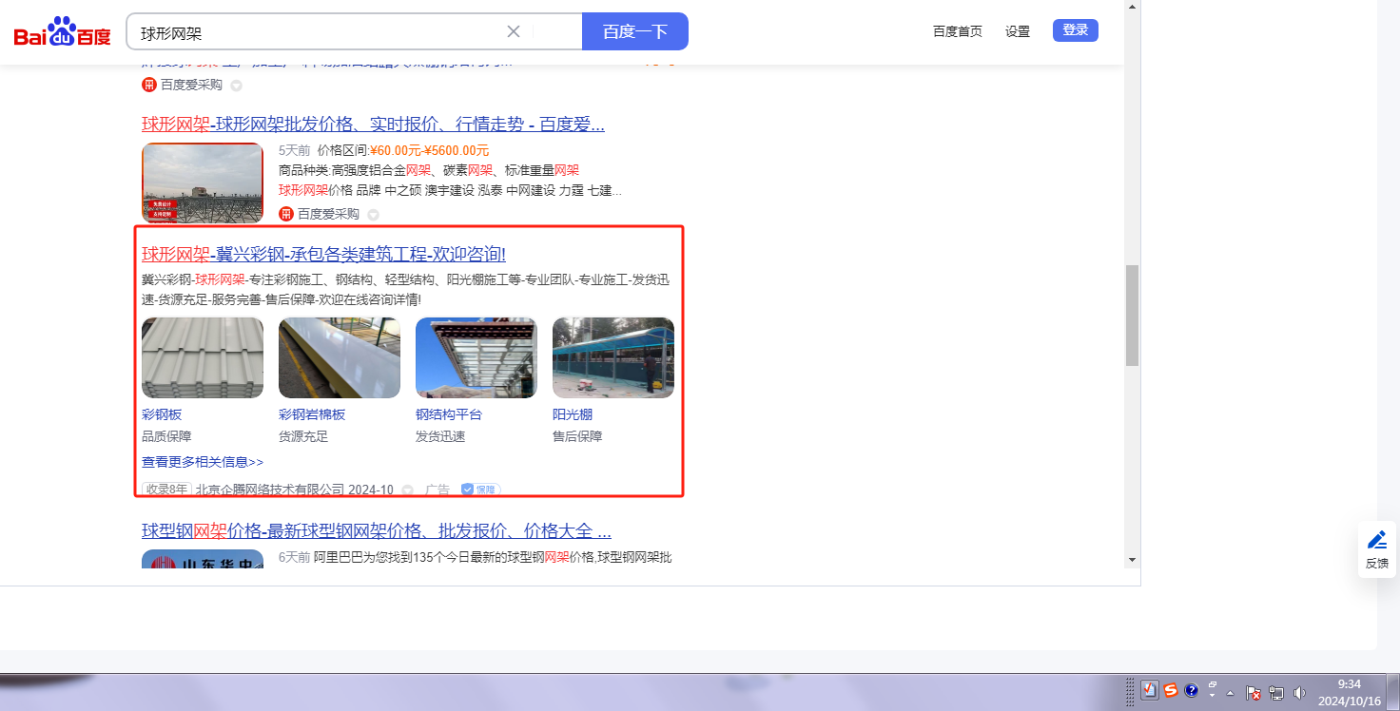The height and width of the screenshot is (711, 1400).
Task: Expand the arrow next to the topmost 百度爱采购 source
Action: coord(237,86)
